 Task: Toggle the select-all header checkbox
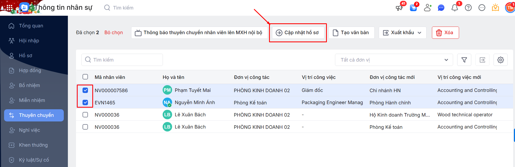(x=85, y=77)
